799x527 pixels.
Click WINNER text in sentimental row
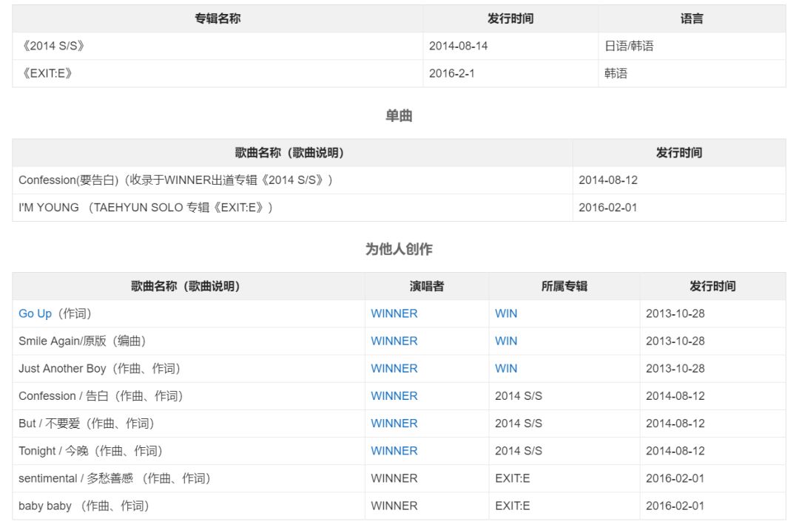394,479
